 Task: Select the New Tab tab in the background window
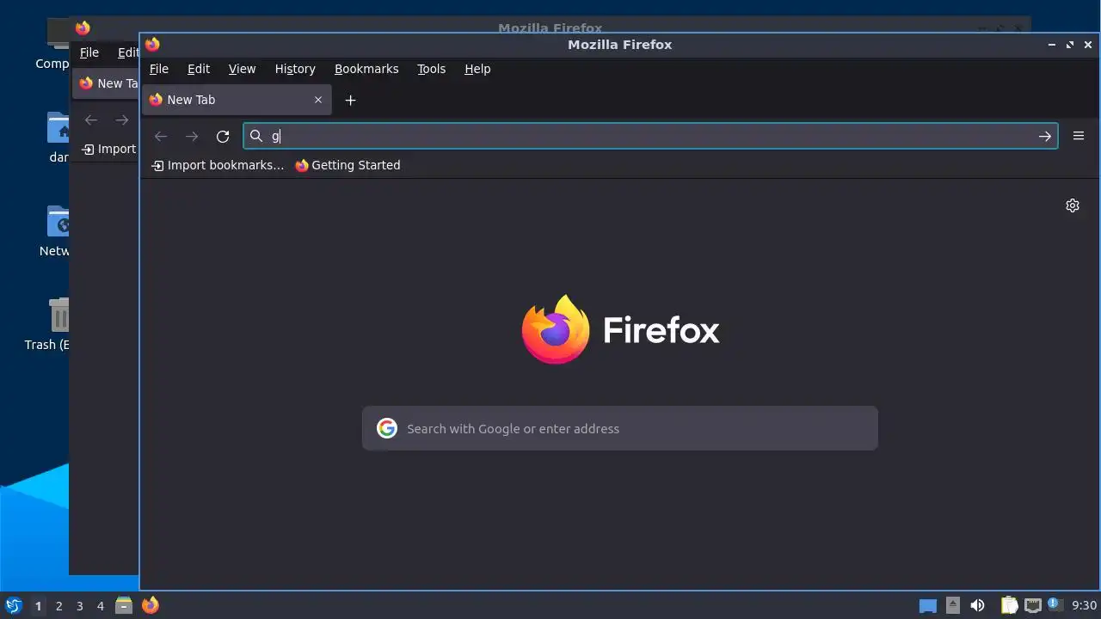click(x=107, y=83)
